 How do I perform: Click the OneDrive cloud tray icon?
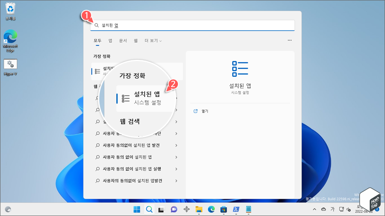324,209
